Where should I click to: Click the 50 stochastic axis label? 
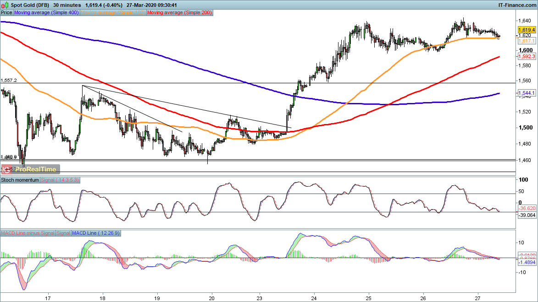(x=521, y=191)
